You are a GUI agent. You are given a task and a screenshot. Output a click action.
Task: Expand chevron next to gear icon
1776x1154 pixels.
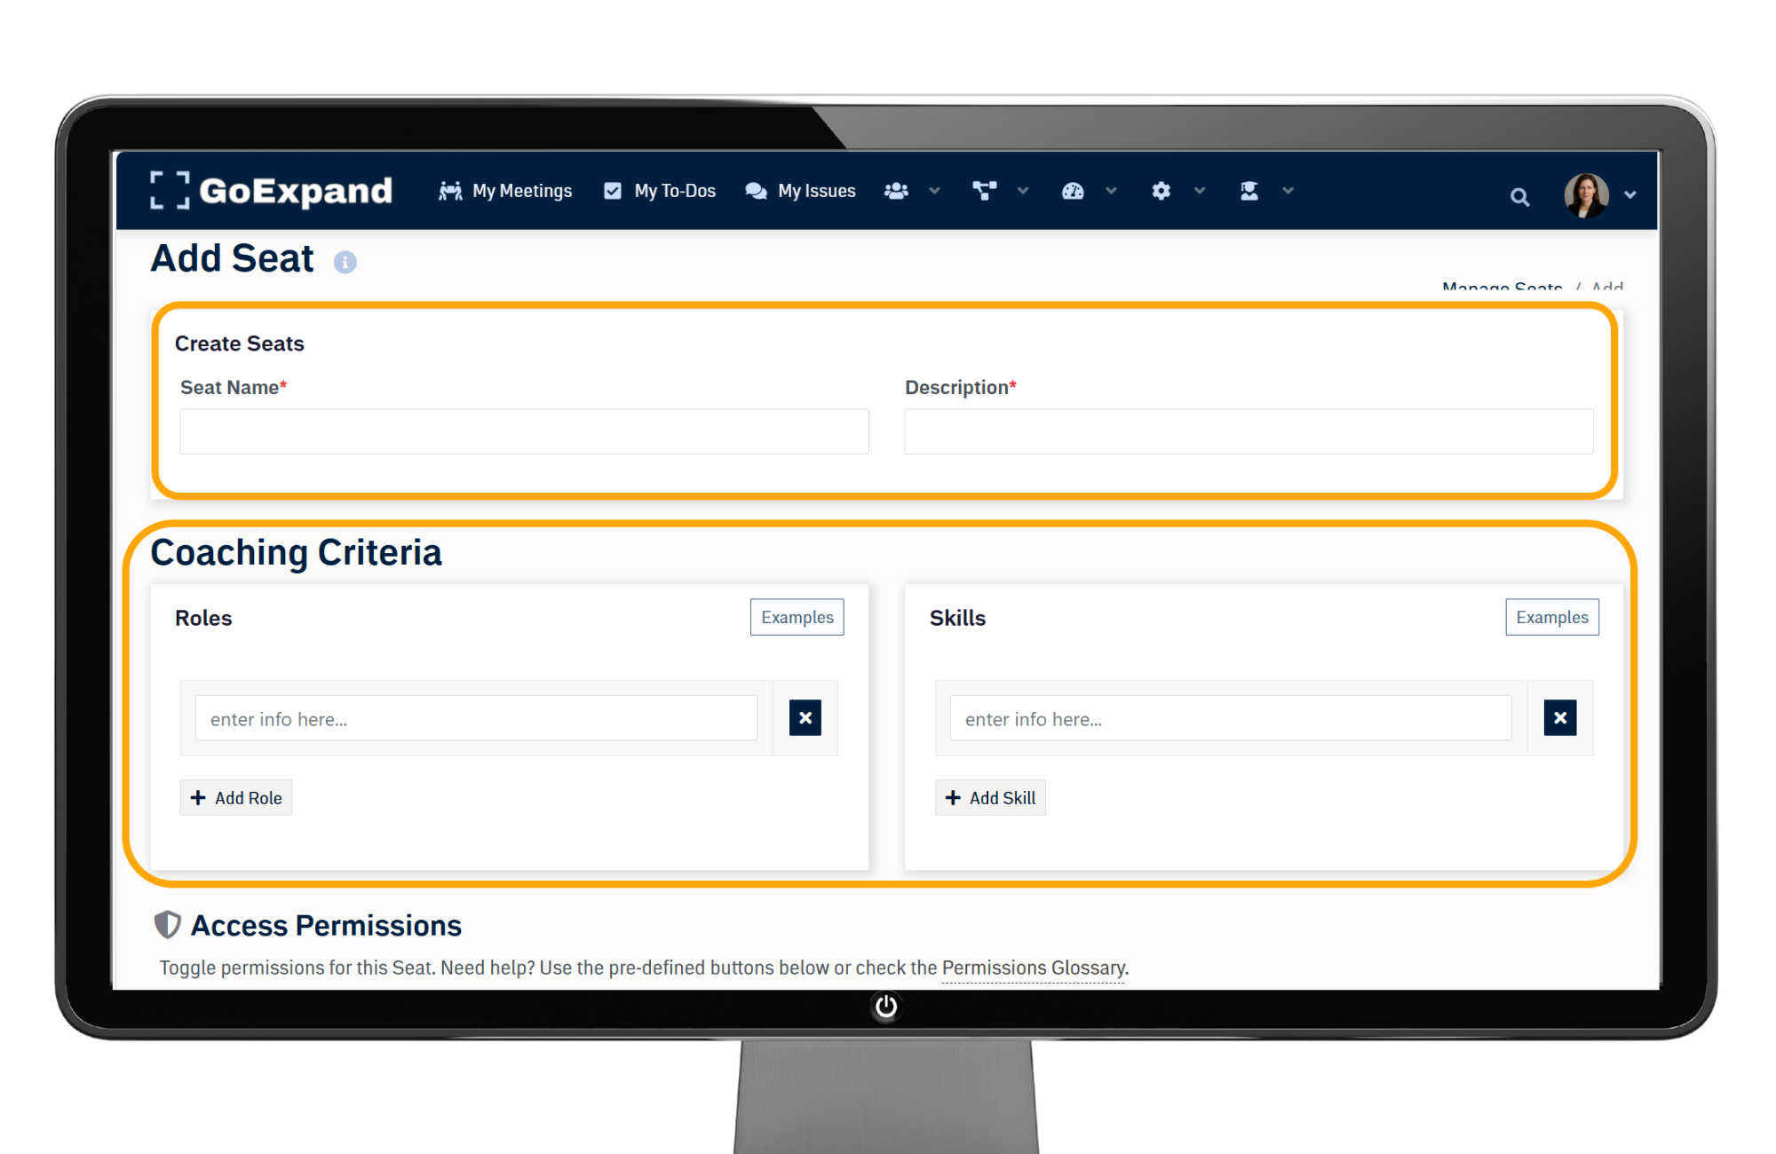pos(1200,191)
